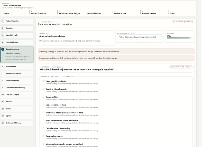Open Protocol Creation sidebar step
The width and height of the screenshot is (202, 147).
pyautogui.click(x=17, y=21)
